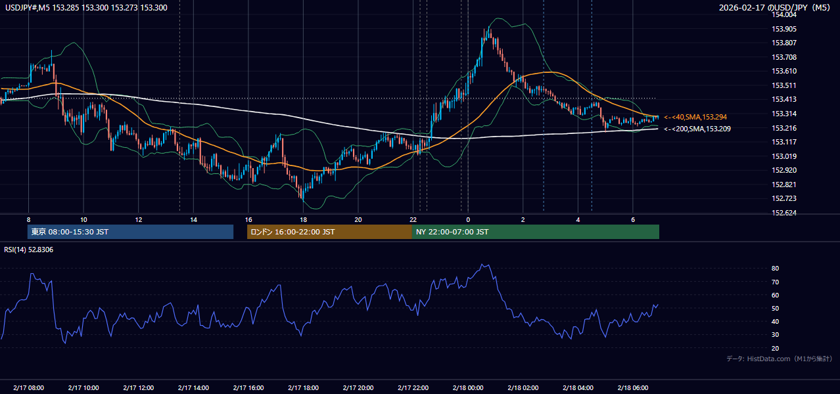The height and width of the screenshot is (394, 840).
Task: Click the 200 SMA 153.209 label
Action: pos(697,129)
